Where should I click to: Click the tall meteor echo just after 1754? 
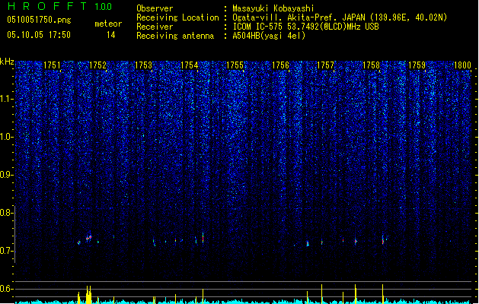click(203, 238)
